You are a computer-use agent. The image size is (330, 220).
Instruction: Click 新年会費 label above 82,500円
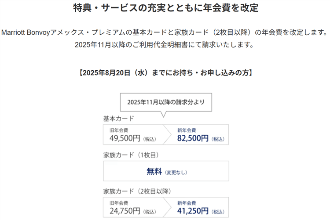[x=187, y=130]
